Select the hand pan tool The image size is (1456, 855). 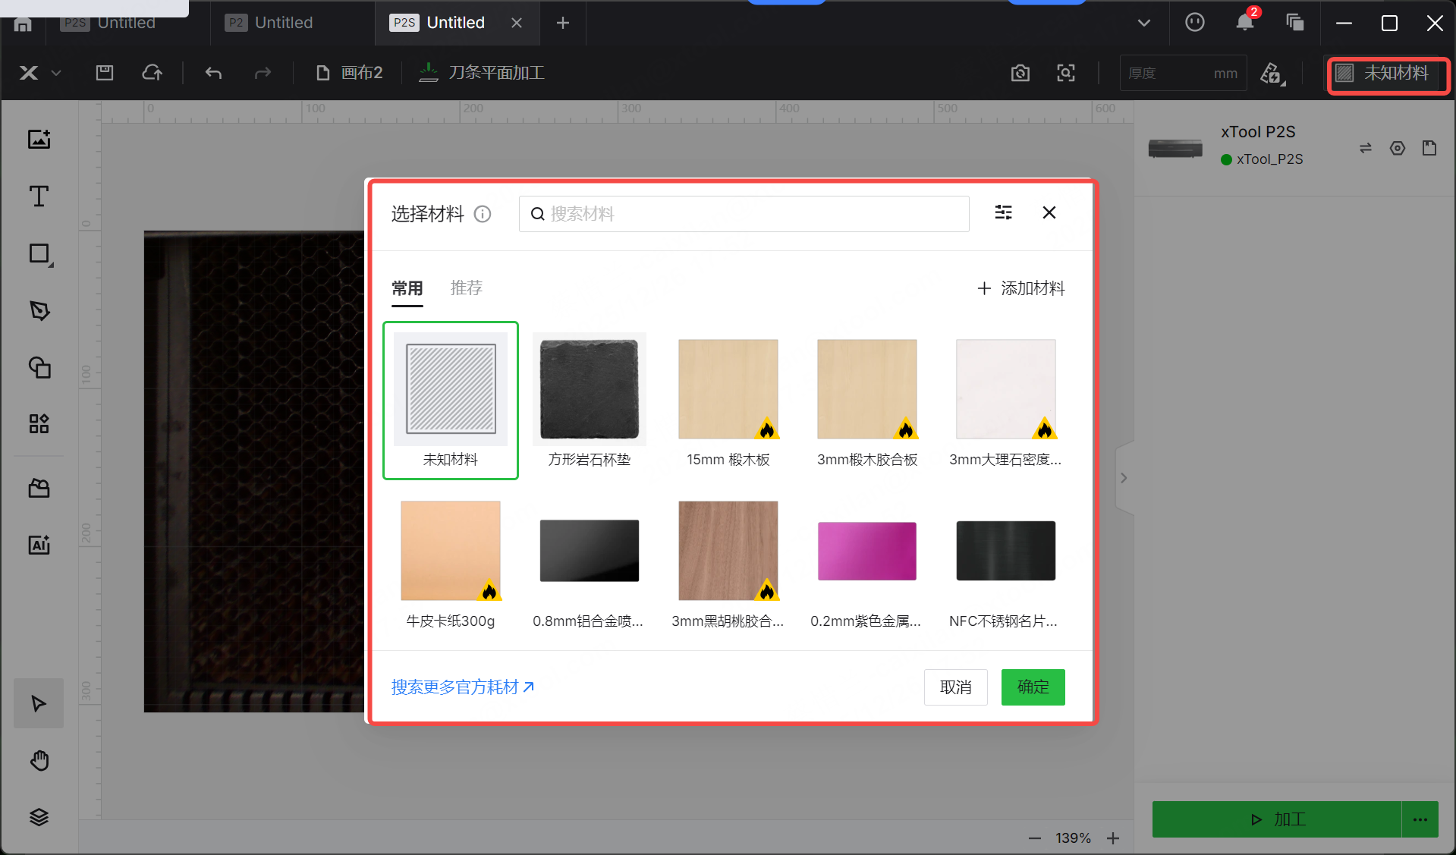[39, 760]
